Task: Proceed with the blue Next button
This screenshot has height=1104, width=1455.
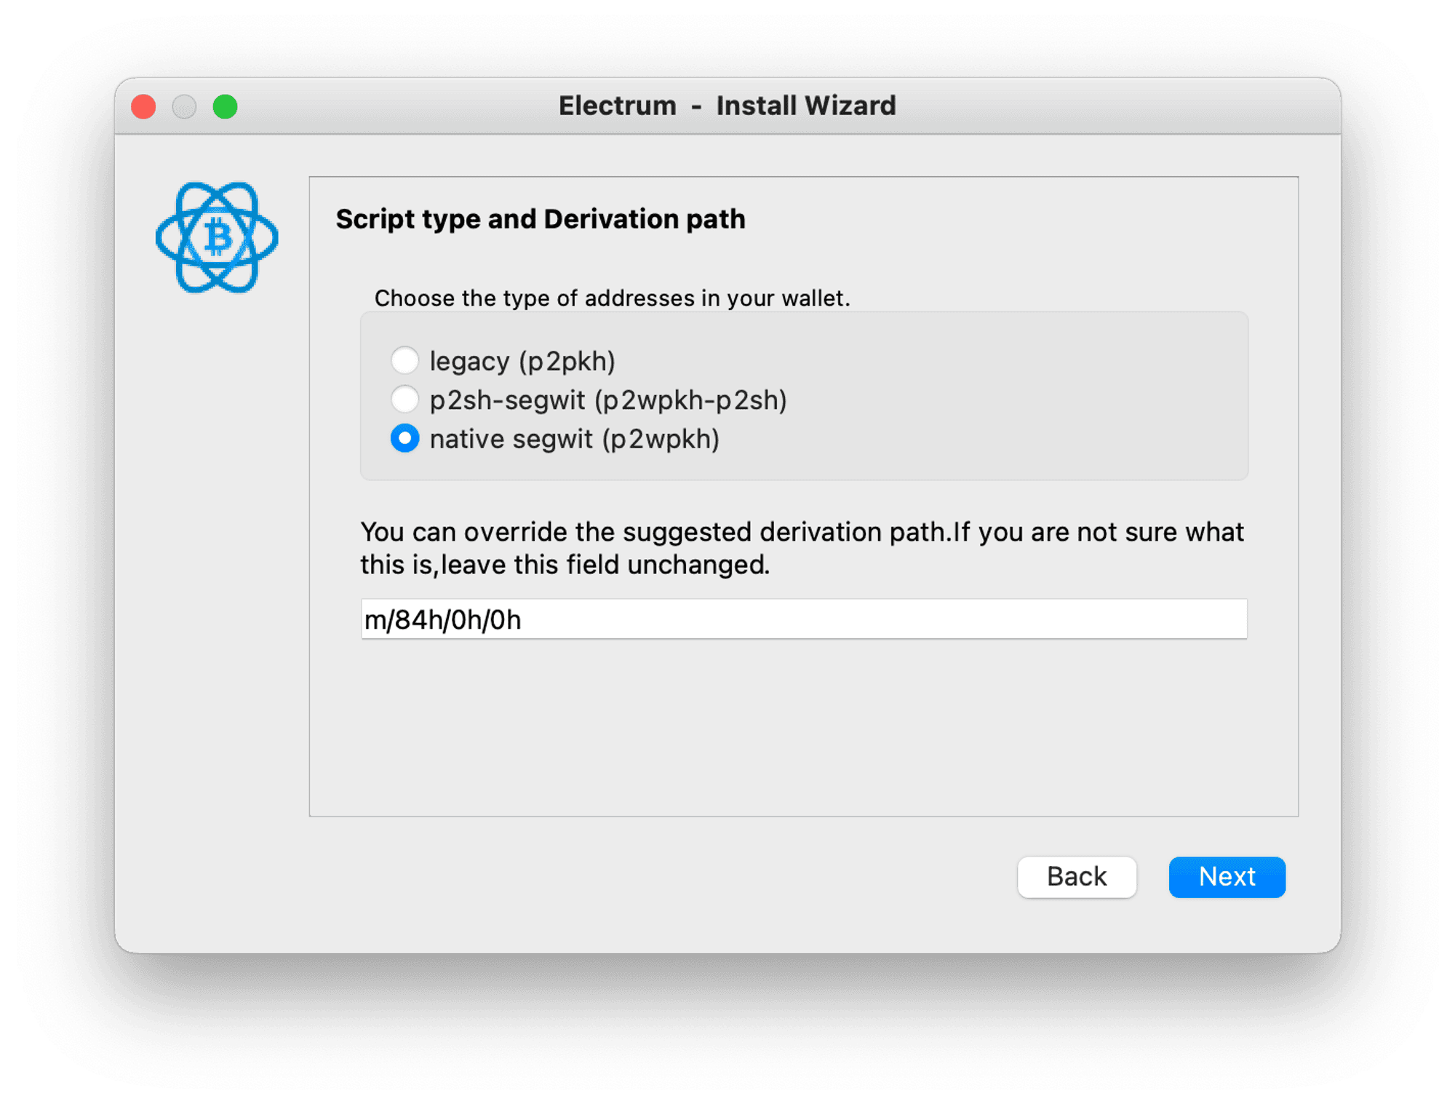Action: coord(1227,877)
